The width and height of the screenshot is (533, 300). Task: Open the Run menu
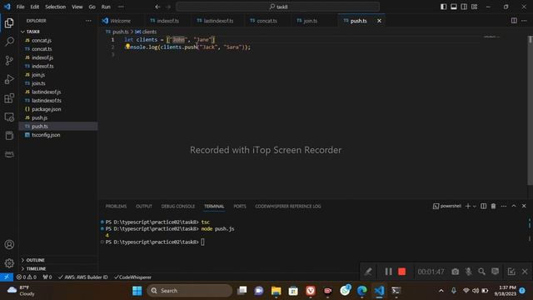point(106,7)
